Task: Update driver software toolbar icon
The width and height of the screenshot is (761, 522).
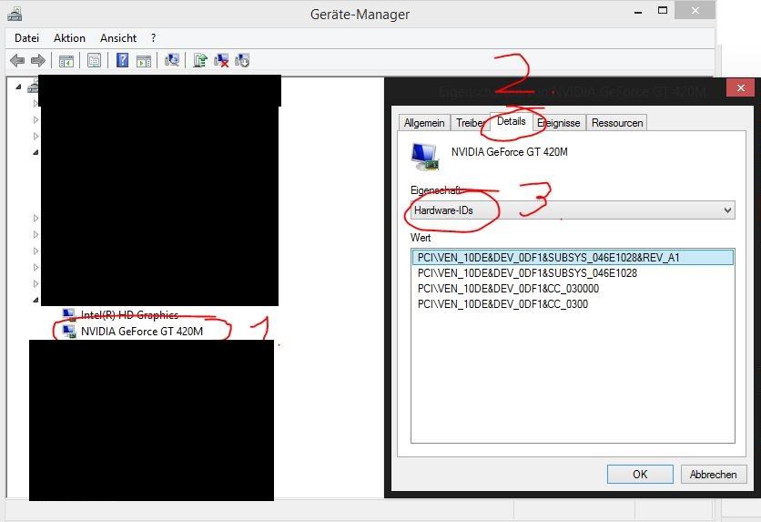Action: click(200, 60)
